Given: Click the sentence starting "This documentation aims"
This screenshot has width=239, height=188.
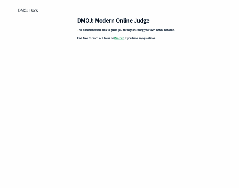Looking at the screenshot, I should (125, 30).
